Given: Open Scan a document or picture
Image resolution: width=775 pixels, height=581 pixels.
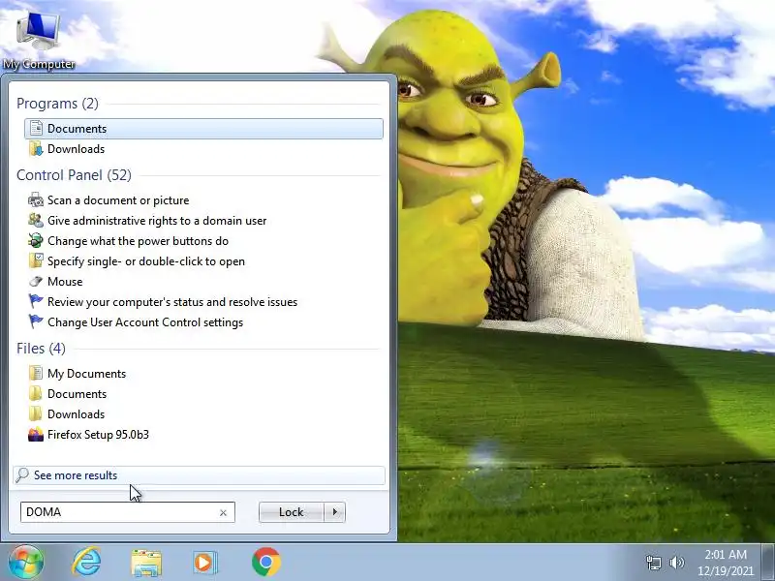Looking at the screenshot, I should 203,200.
